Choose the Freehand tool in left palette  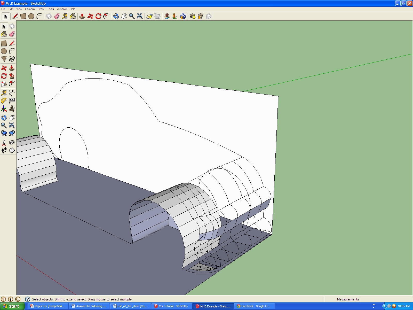[12, 59]
